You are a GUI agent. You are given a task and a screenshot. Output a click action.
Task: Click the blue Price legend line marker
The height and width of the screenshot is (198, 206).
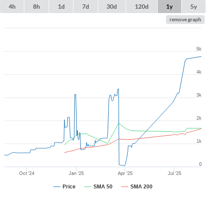pyautogui.click(x=57, y=187)
